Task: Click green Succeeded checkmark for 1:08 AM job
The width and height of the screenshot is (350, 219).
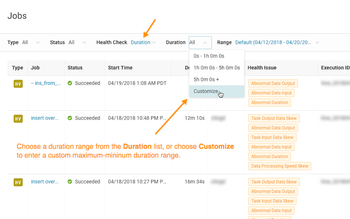Action: (70, 83)
